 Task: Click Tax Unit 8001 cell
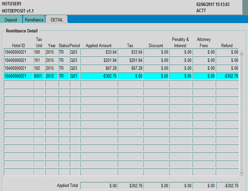point(39,76)
